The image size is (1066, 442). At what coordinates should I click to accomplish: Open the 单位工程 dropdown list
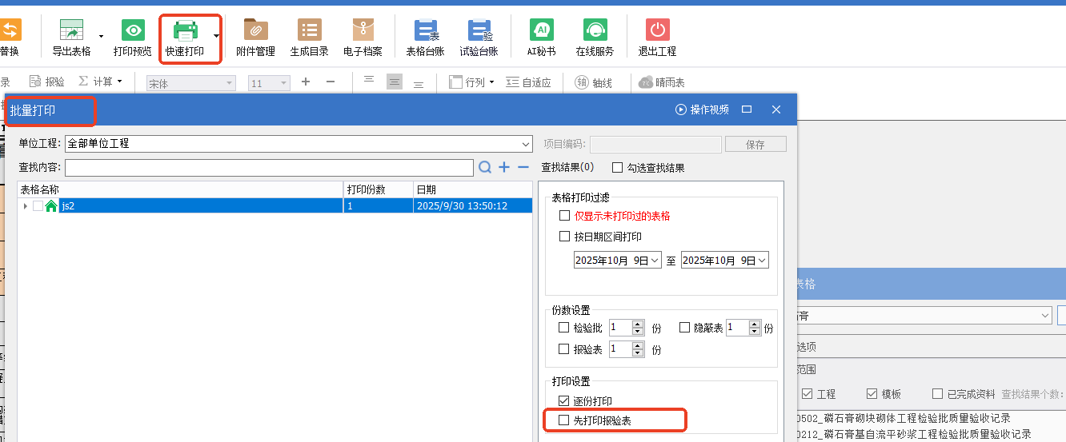tap(525, 144)
